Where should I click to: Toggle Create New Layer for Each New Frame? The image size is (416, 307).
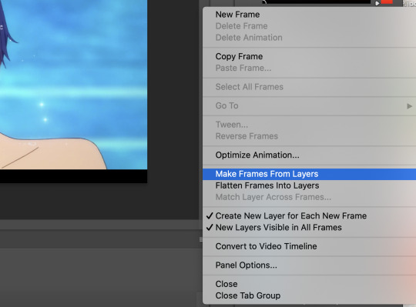310,216
